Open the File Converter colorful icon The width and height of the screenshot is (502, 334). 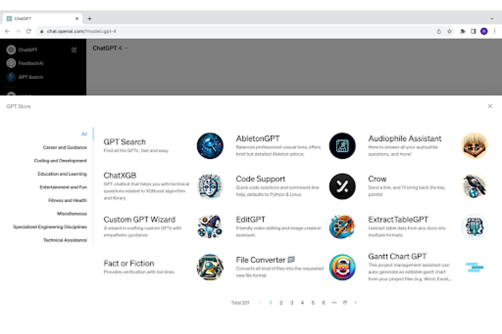[x=342, y=267]
